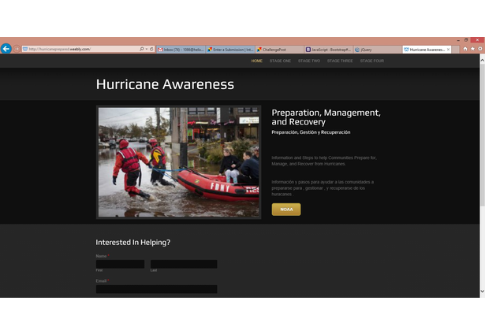Click the Last name input field
485x334 pixels.
point(184,264)
